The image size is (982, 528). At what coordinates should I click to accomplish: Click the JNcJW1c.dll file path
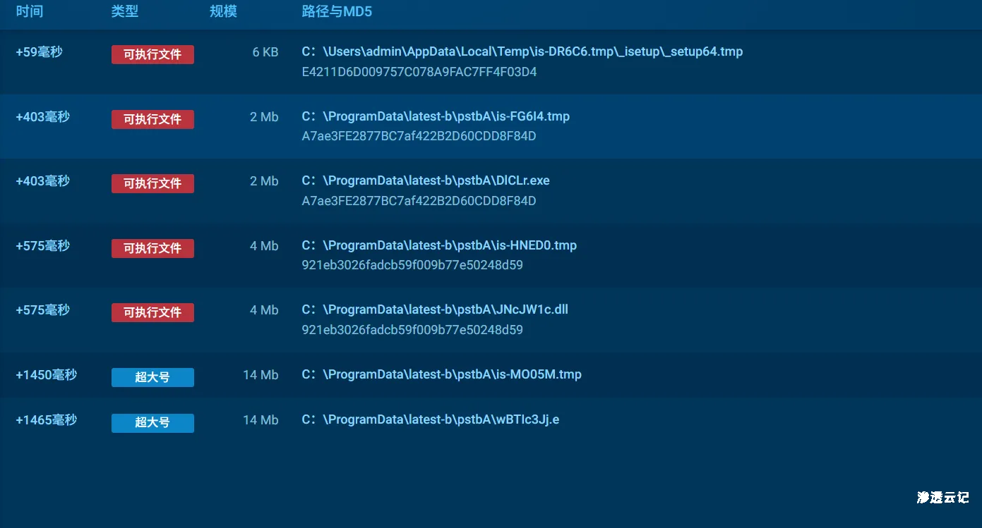point(434,309)
